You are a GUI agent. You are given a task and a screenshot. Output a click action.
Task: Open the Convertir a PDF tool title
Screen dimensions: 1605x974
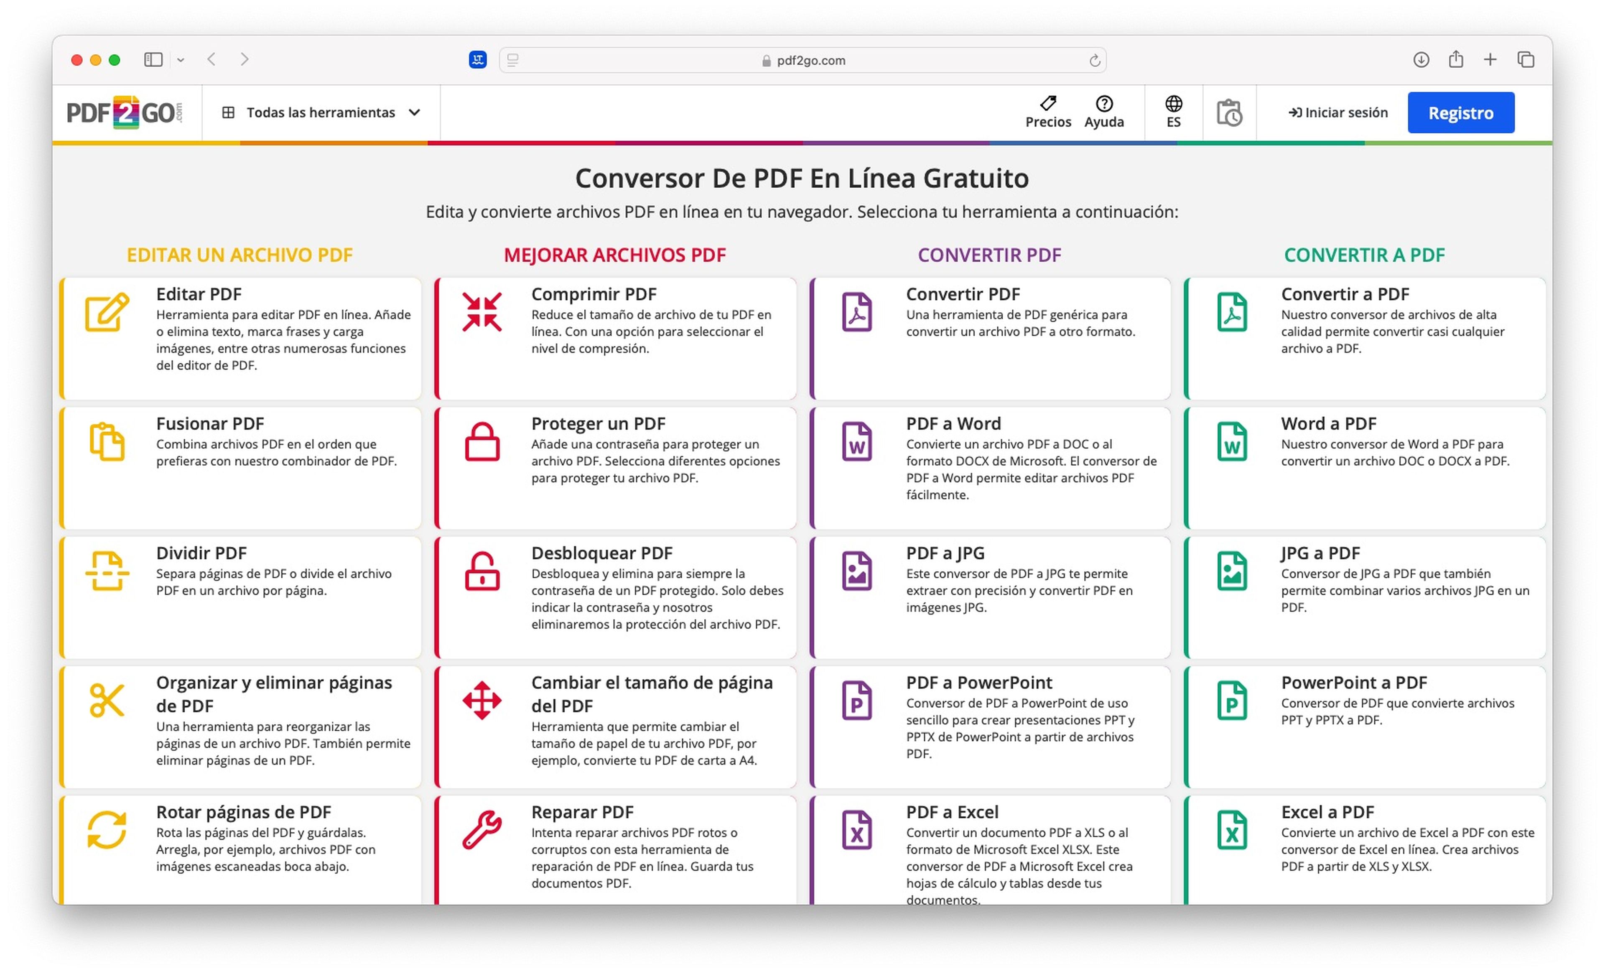(x=1345, y=294)
